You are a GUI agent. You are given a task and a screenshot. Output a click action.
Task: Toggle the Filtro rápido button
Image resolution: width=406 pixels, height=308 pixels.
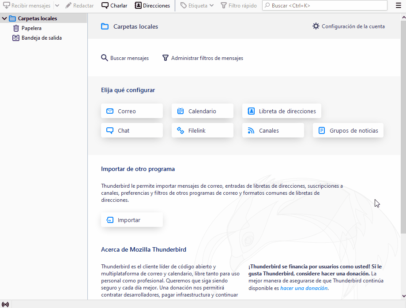click(239, 5)
